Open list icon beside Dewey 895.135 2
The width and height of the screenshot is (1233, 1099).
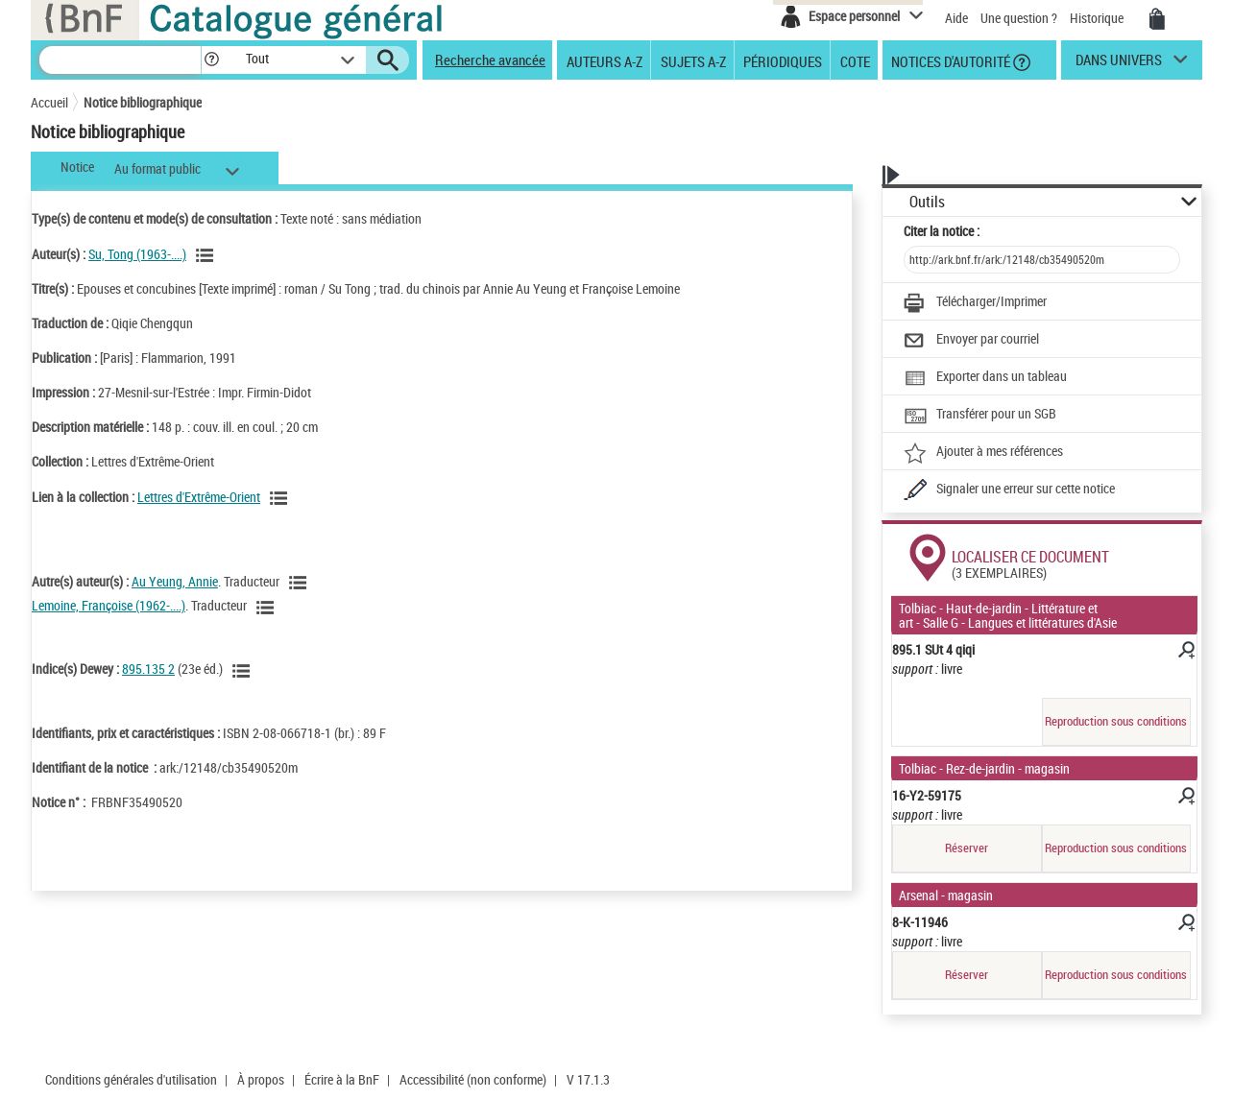(241, 671)
